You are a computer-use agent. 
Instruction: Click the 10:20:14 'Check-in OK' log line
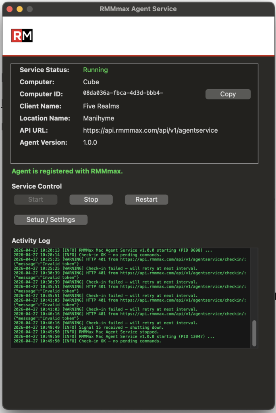click(x=87, y=255)
